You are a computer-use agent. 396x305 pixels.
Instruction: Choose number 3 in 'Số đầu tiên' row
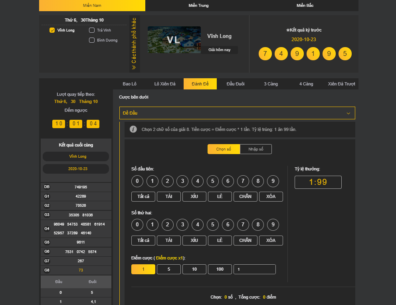tap(182, 181)
